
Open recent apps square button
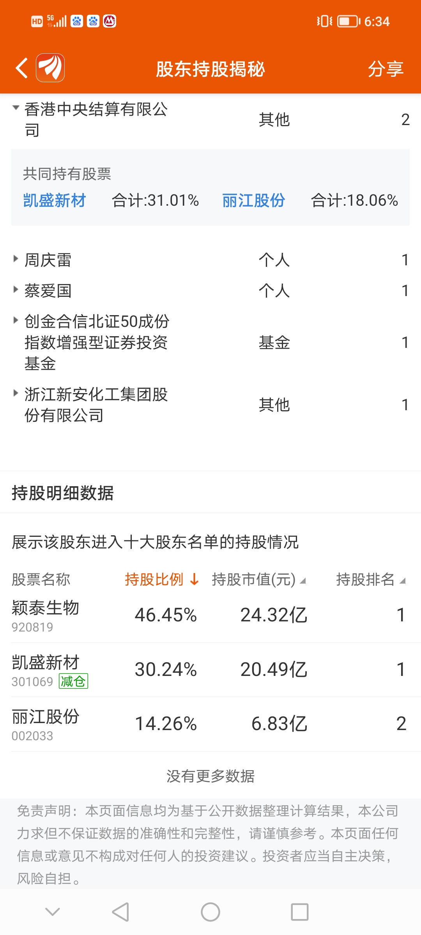(300, 912)
